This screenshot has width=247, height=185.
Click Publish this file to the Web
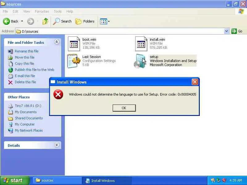[35, 70]
